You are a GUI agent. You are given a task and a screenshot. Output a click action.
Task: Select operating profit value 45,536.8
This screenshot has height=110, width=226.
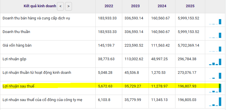tap(132, 73)
